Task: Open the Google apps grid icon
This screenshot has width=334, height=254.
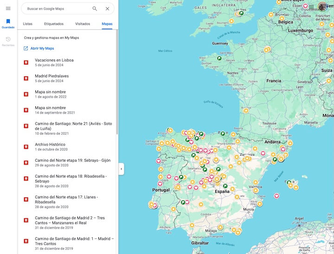Action: pyautogui.click(x=311, y=6)
